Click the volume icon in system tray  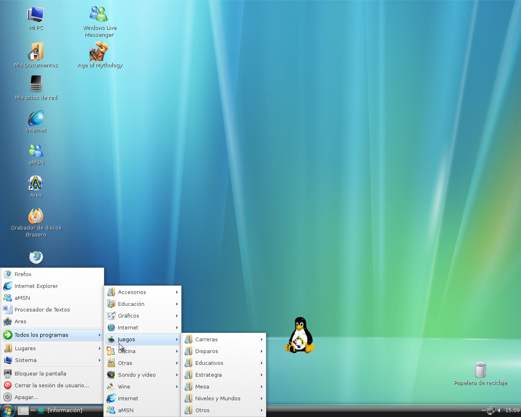[499, 410]
